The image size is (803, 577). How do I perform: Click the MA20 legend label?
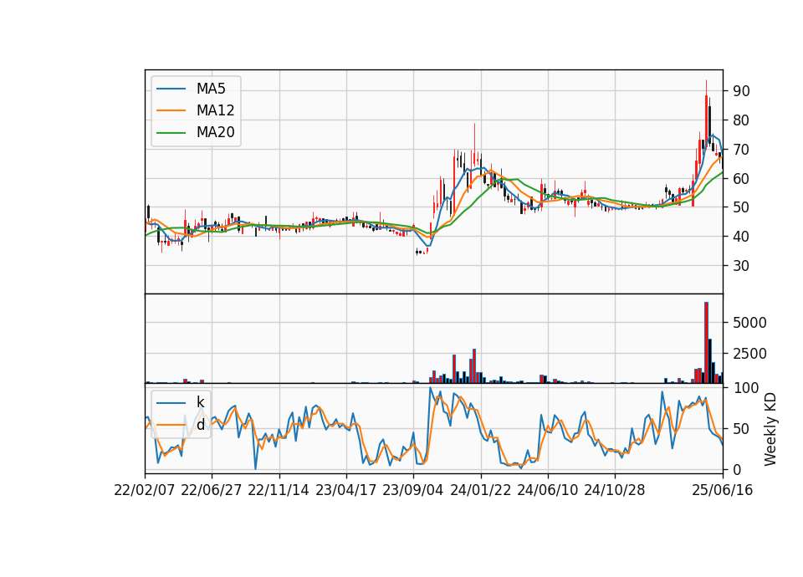pos(215,133)
